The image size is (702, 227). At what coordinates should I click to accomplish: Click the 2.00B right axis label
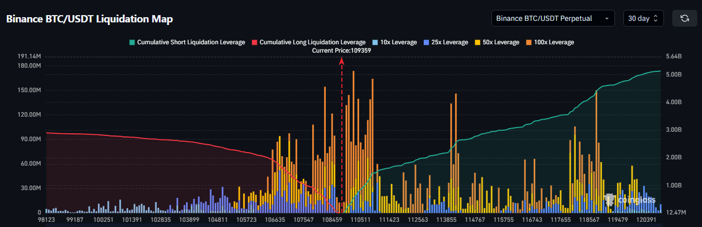(674, 157)
